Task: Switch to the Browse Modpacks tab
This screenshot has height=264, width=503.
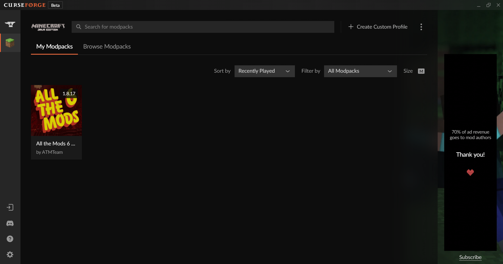Action: (107, 46)
